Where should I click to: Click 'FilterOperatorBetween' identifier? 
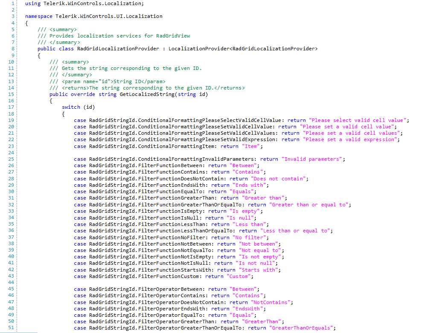pyautogui.click(x=170, y=289)
